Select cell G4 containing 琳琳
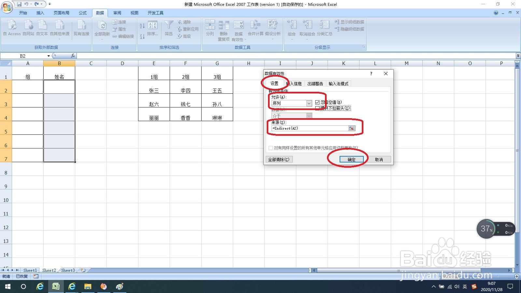 pyautogui.click(x=217, y=114)
